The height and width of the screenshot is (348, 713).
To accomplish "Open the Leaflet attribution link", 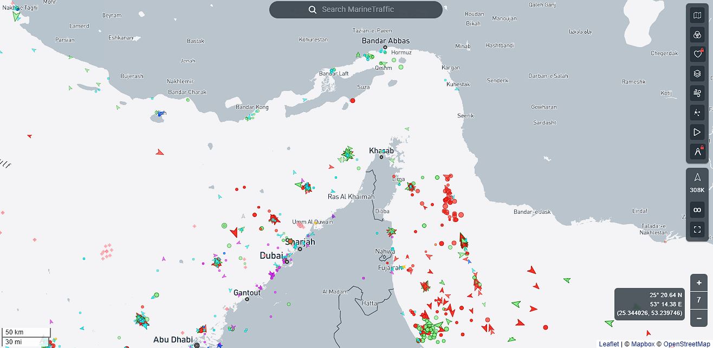I will tap(609, 344).
